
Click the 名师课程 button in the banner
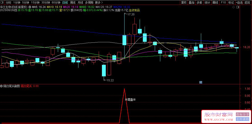[x=242, y=119]
